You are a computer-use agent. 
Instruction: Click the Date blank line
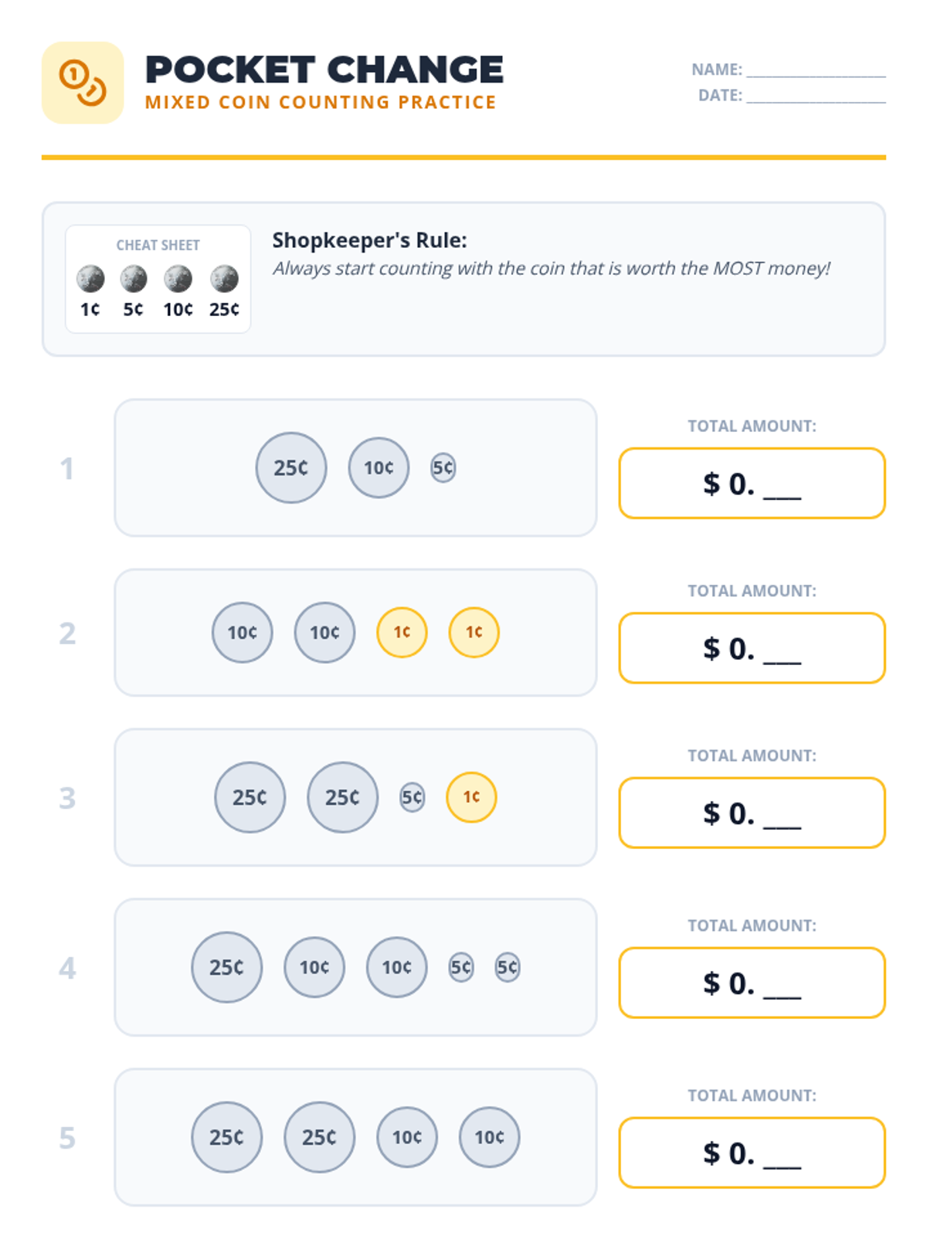pyautogui.click(x=816, y=97)
